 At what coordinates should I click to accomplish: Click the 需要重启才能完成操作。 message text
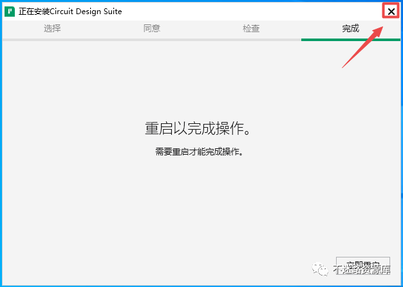pyautogui.click(x=199, y=152)
